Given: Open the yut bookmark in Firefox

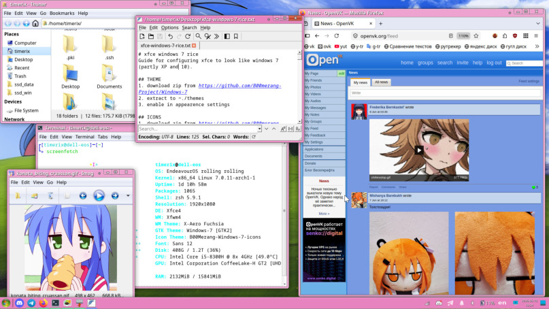Looking at the screenshot, I should pos(341,46).
